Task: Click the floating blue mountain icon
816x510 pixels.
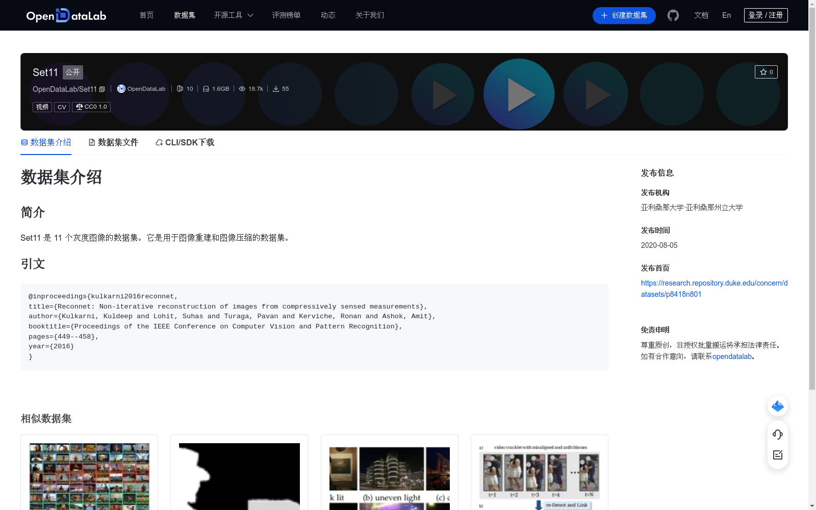Action: [x=777, y=406]
